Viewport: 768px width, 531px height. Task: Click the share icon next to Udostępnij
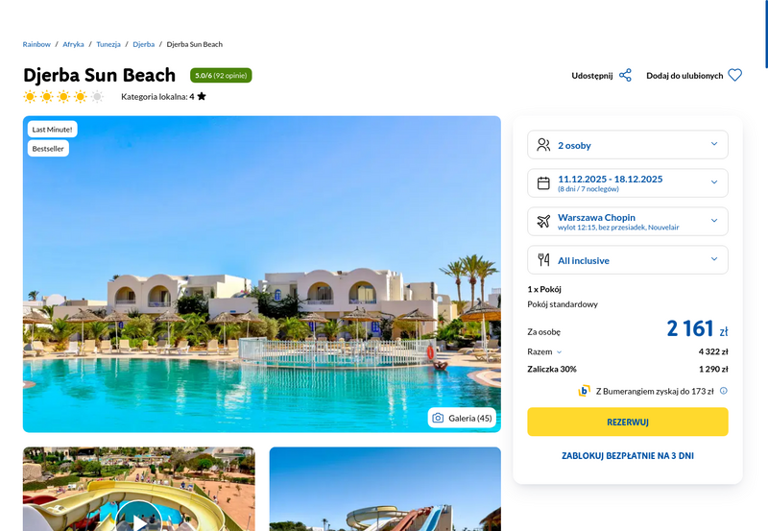point(625,76)
